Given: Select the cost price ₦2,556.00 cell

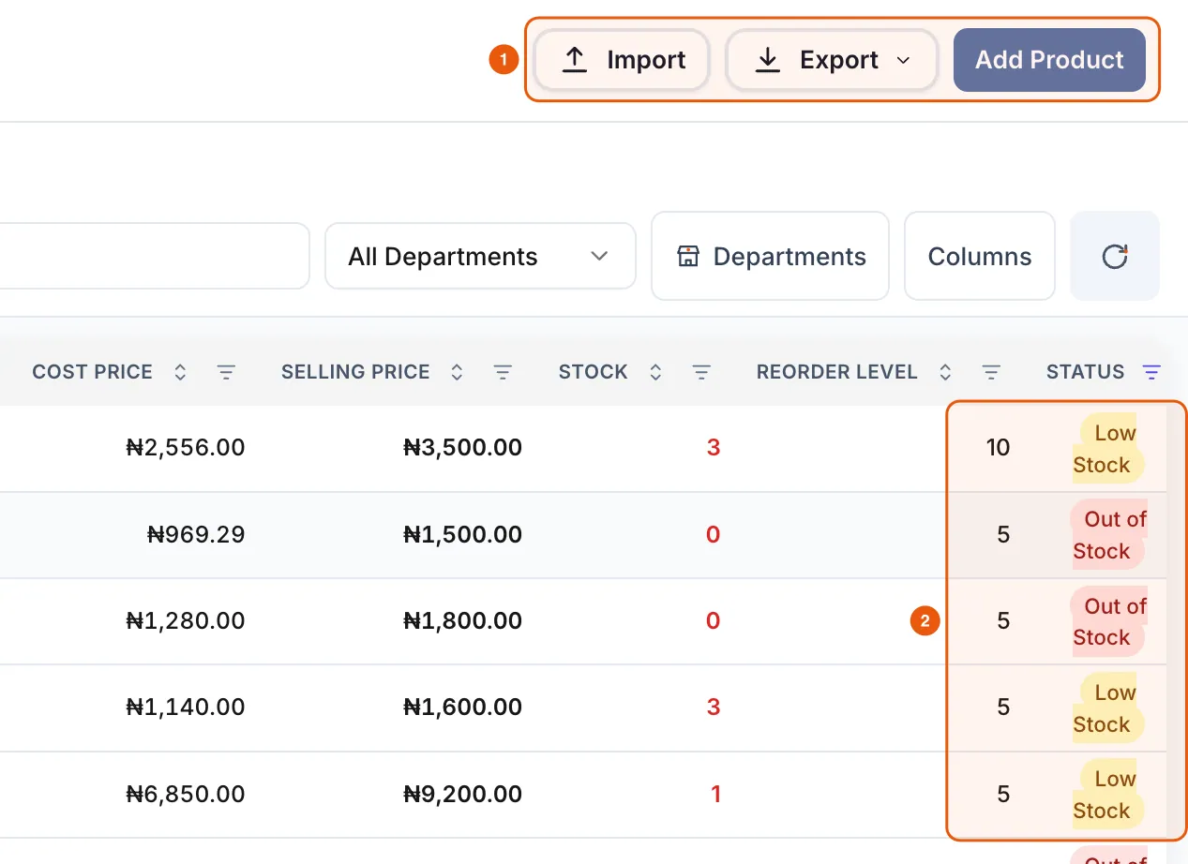Looking at the screenshot, I should click(186, 448).
